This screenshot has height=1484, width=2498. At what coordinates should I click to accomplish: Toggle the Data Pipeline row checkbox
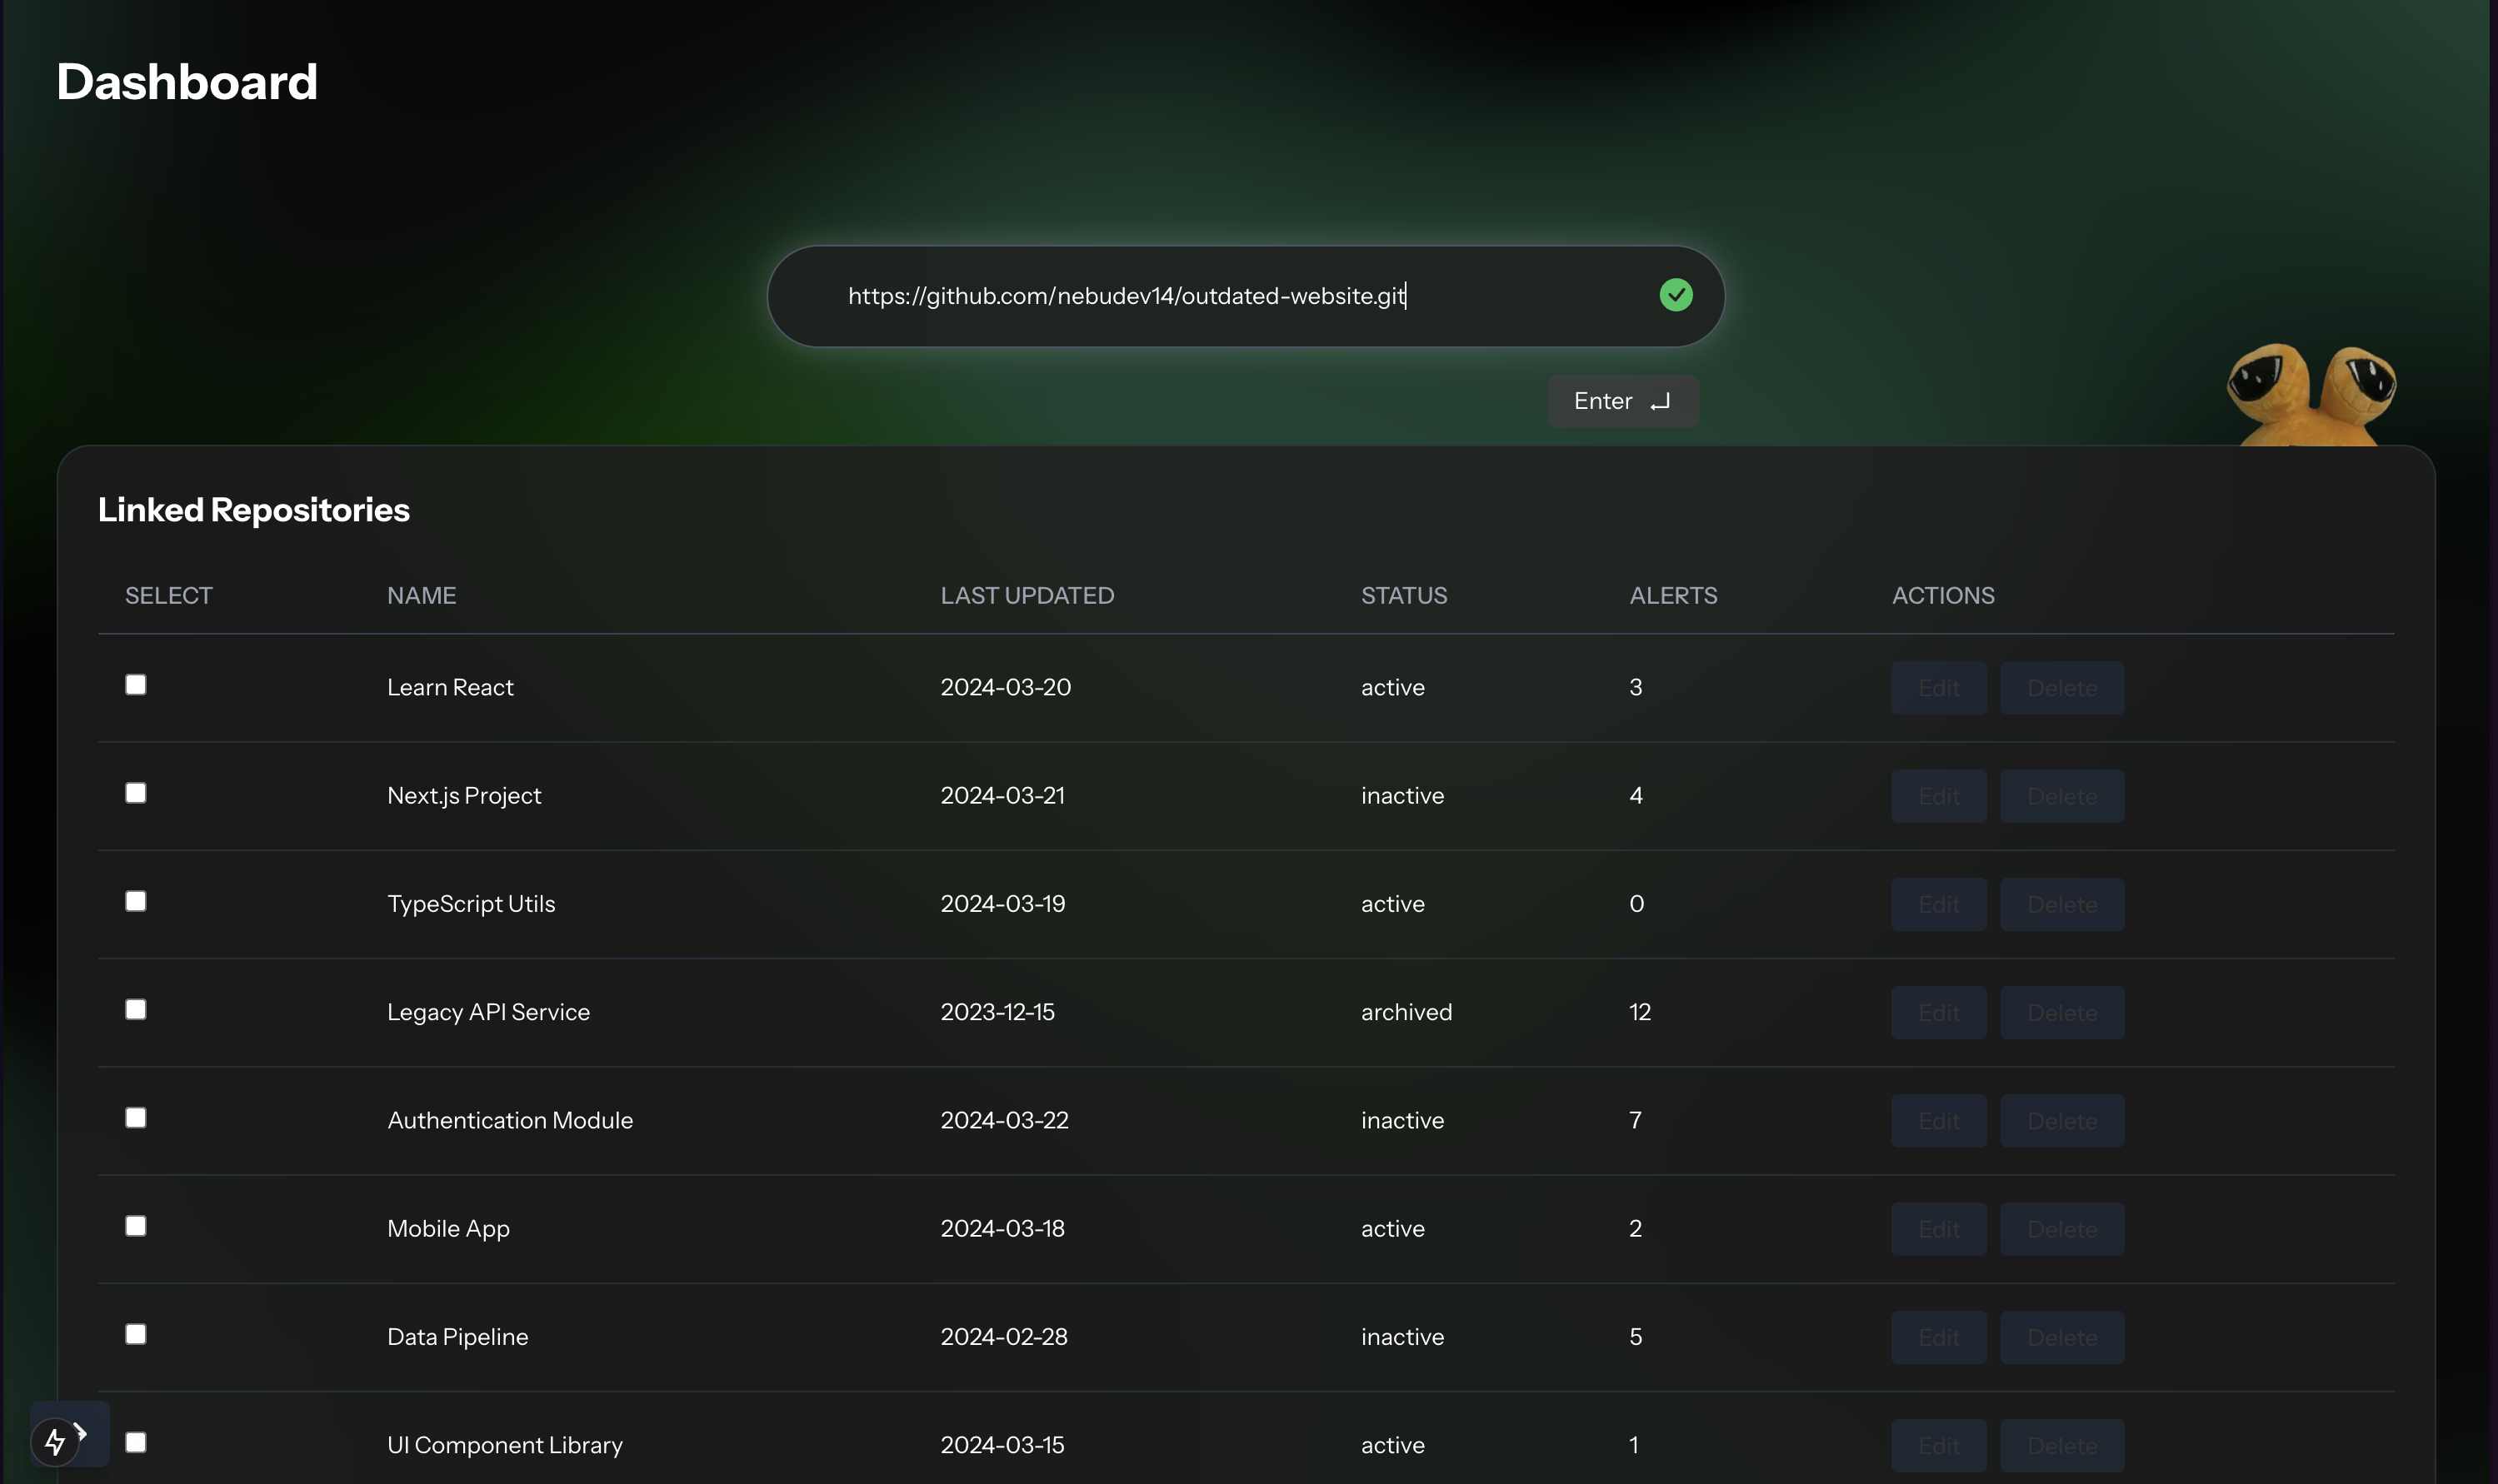tap(136, 1334)
